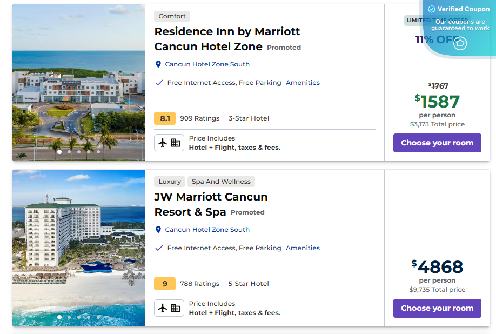Select the 9 rating badge for JW Marriott
This screenshot has height=334, width=496.
[x=165, y=283]
